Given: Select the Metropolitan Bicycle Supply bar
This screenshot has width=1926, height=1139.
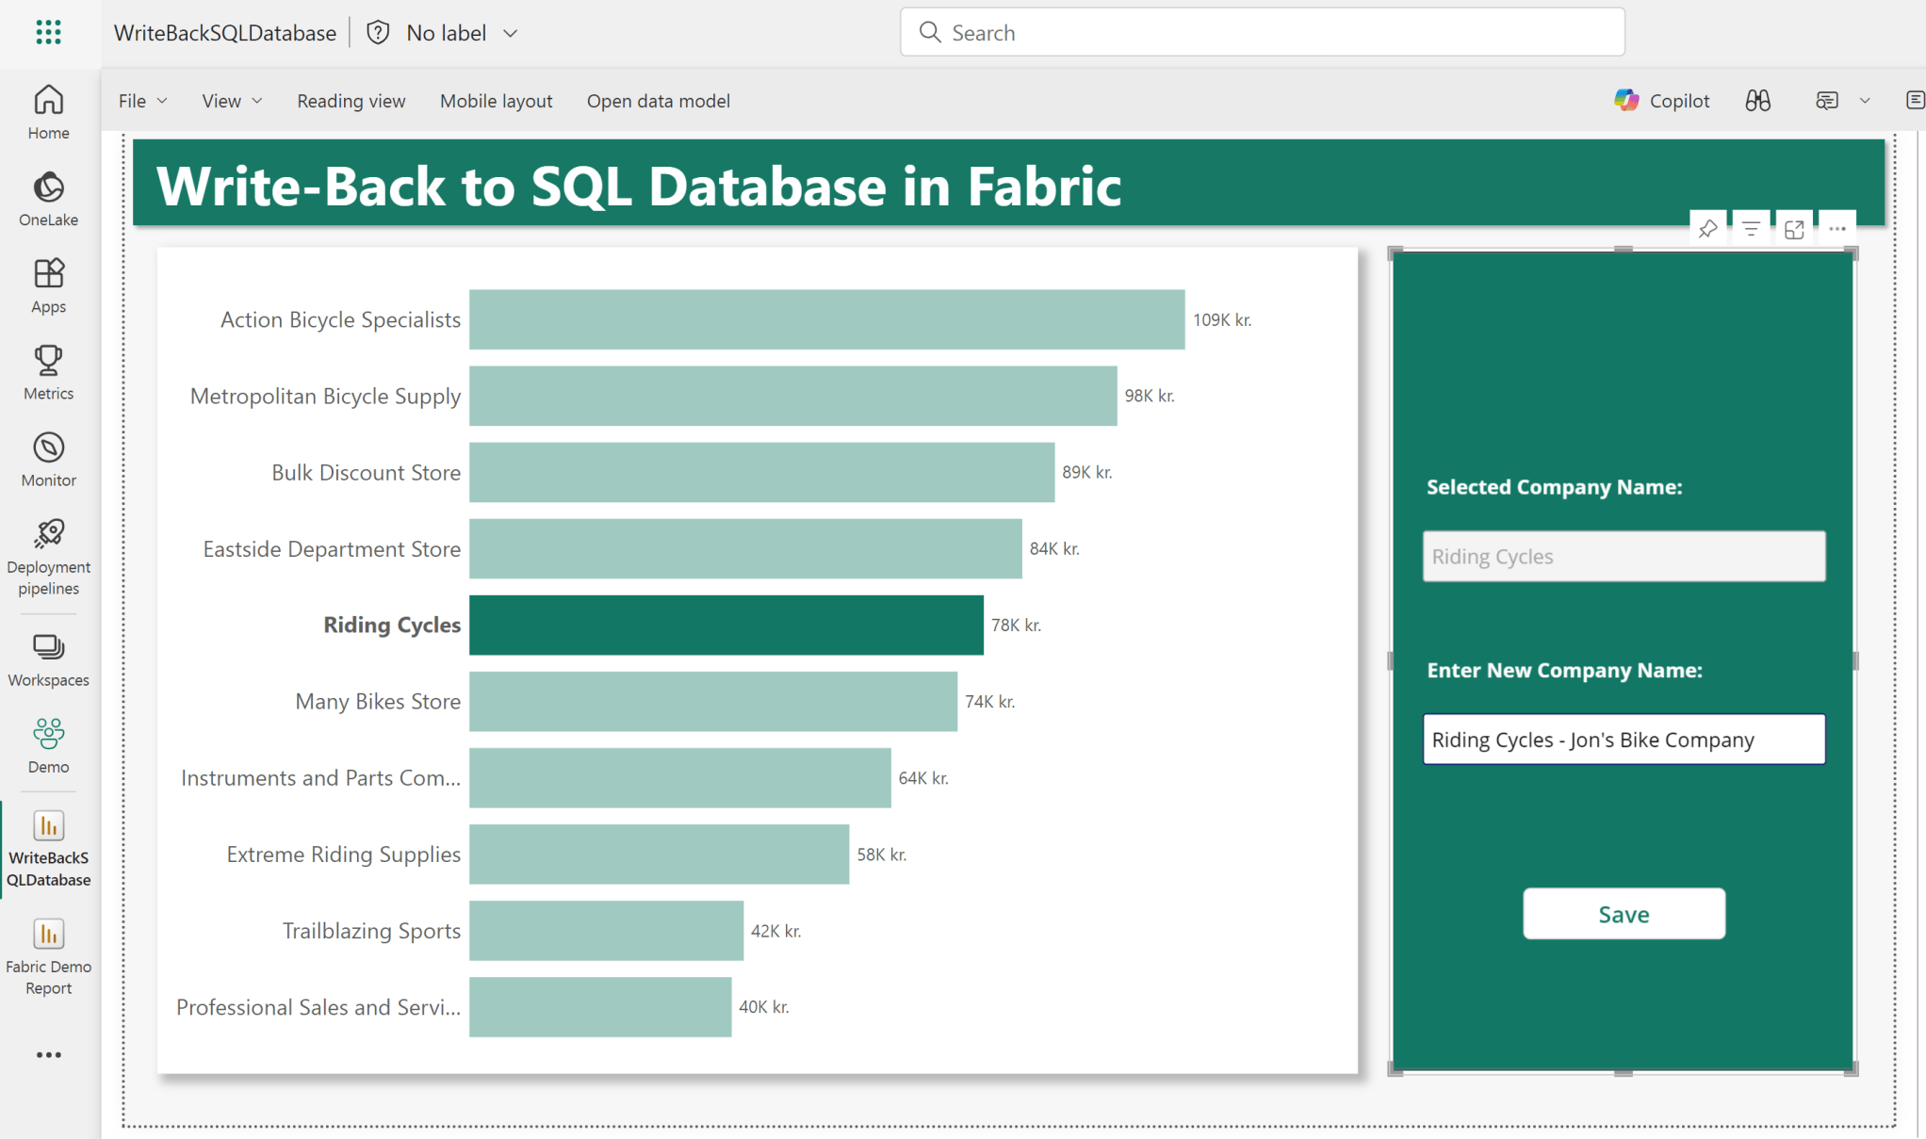Looking at the screenshot, I should [x=792, y=396].
